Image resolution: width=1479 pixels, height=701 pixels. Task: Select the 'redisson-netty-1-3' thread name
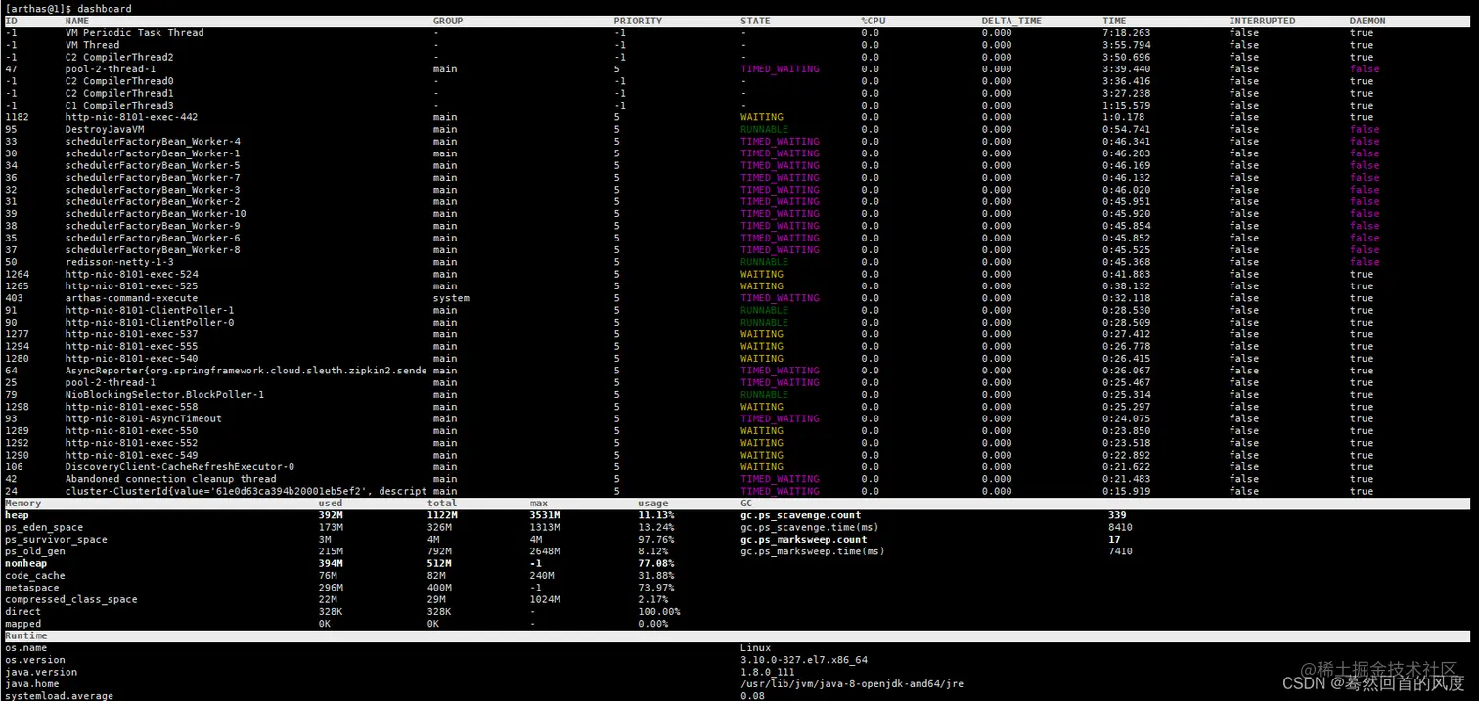point(119,262)
